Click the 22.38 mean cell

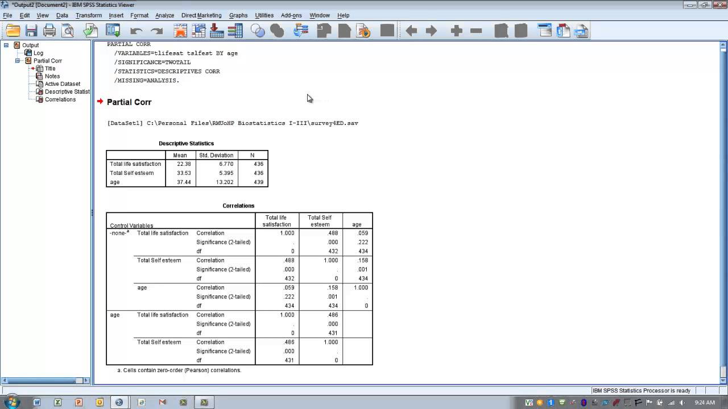coord(184,164)
